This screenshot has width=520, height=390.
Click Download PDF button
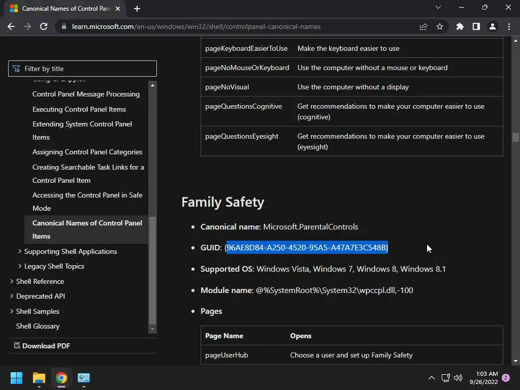pos(42,346)
